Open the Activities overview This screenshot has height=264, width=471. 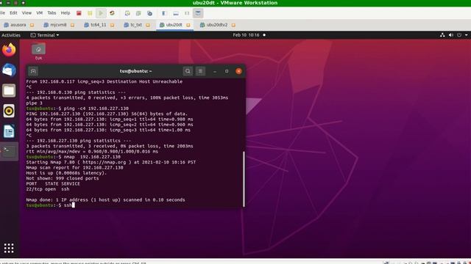[x=11, y=35]
